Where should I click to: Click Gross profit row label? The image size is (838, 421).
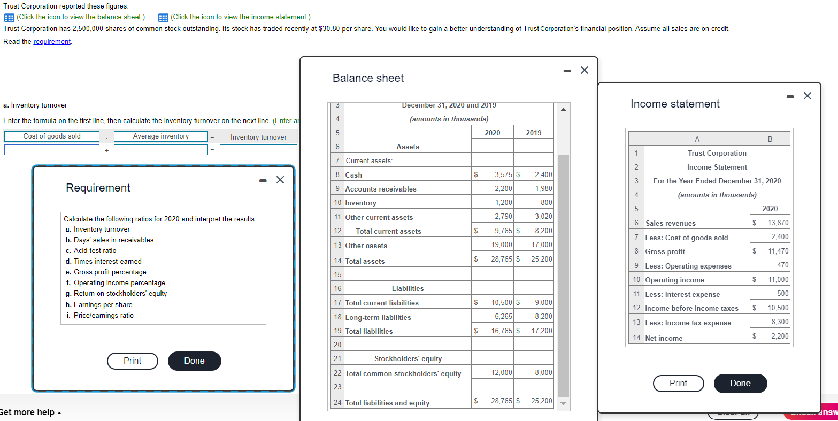(665, 252)
